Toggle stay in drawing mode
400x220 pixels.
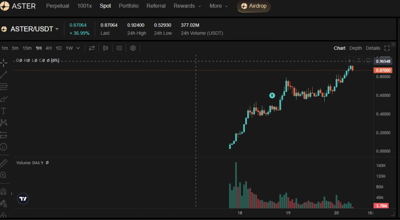pyautogui.click(x=3, y=204)
